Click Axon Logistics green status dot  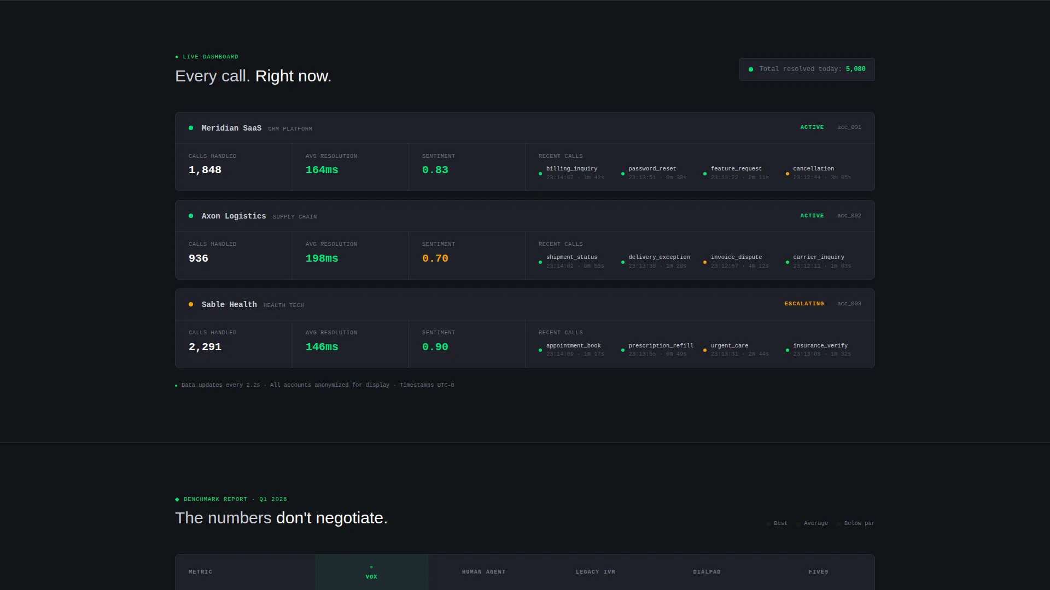point(191,216)
